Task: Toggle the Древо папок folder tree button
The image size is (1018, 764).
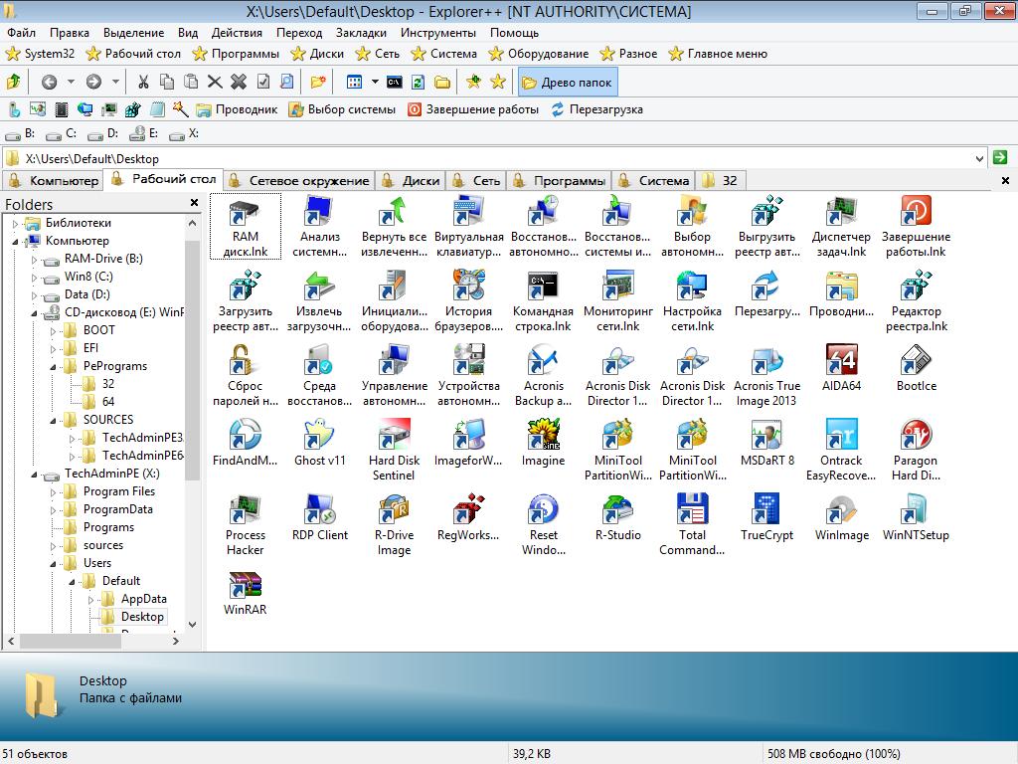Action: point(568,82)
